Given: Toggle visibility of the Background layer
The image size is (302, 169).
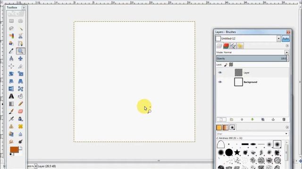Looking at the screenshot, I should [x=220, y=82].
